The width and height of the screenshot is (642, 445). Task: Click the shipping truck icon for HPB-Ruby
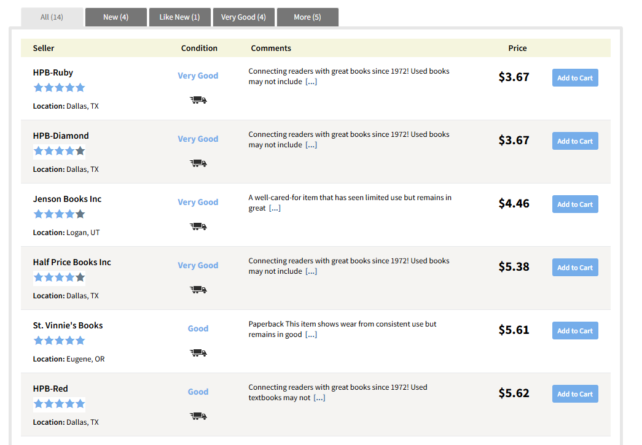click(198, 100)
